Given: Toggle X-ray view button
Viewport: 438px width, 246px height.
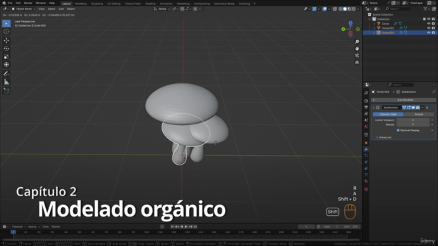Looking at the screenshot, I should tap(335, 9).
